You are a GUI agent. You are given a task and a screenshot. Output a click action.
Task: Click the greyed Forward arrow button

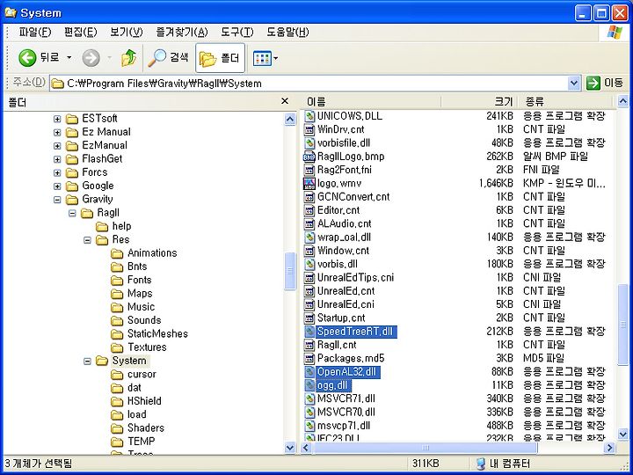[x=91, y=58]
